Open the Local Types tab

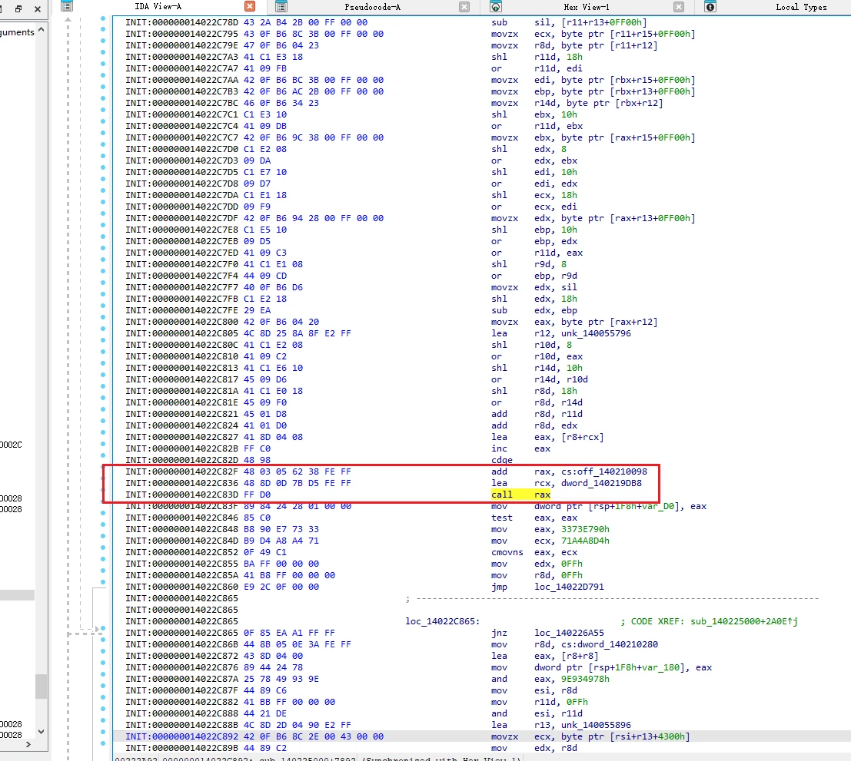coord(801,7)
